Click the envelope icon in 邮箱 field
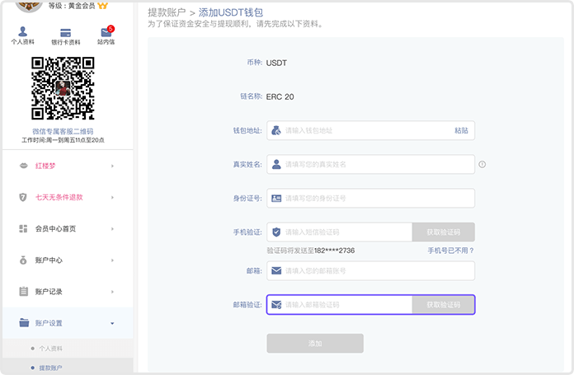The height and width of the screenshot is (375, 574). tap(276, 270)
